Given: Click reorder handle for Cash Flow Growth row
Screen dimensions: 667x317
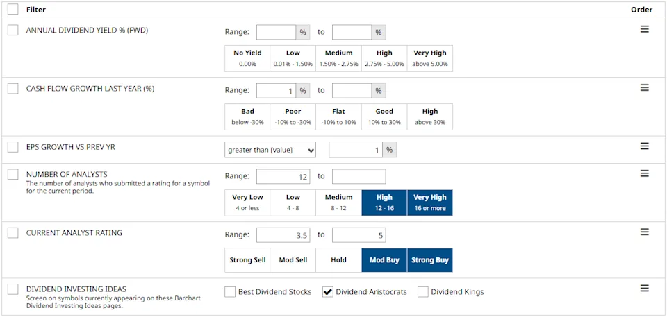Looking at the screenshot, I should 644,87.
